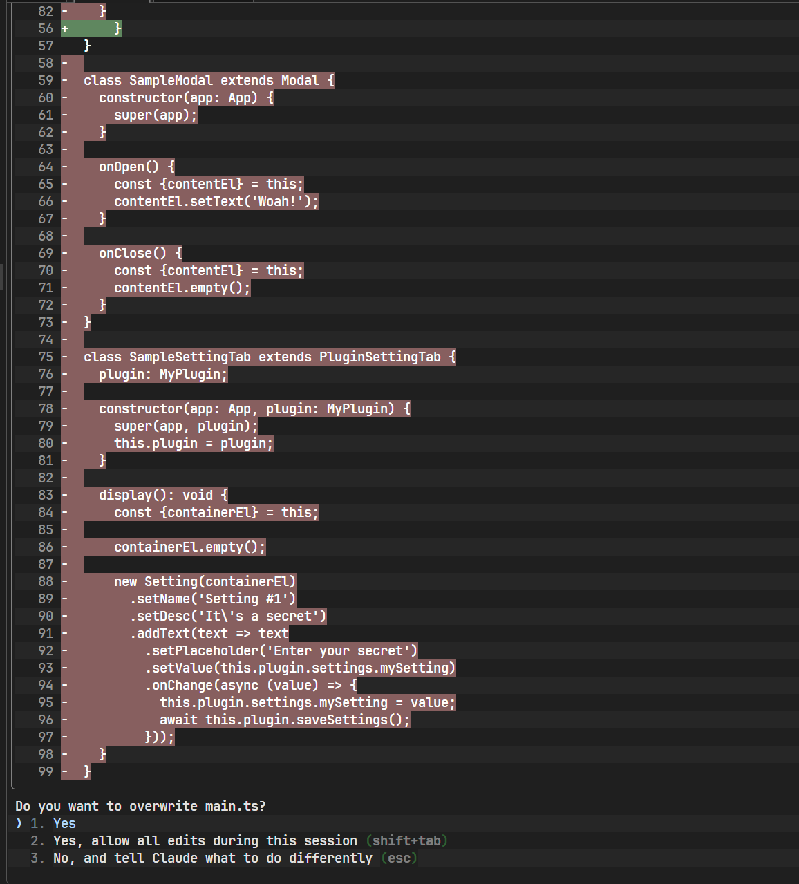Click the 'containerEl.empty();' line

click(x=190, y=547)
